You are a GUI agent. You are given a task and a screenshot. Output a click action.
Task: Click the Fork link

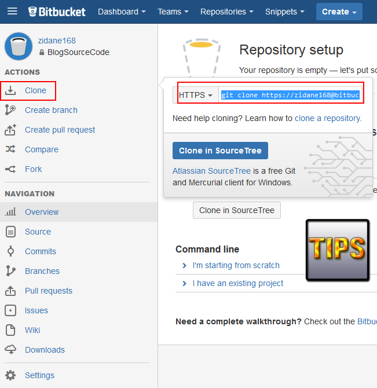[34, 169]
